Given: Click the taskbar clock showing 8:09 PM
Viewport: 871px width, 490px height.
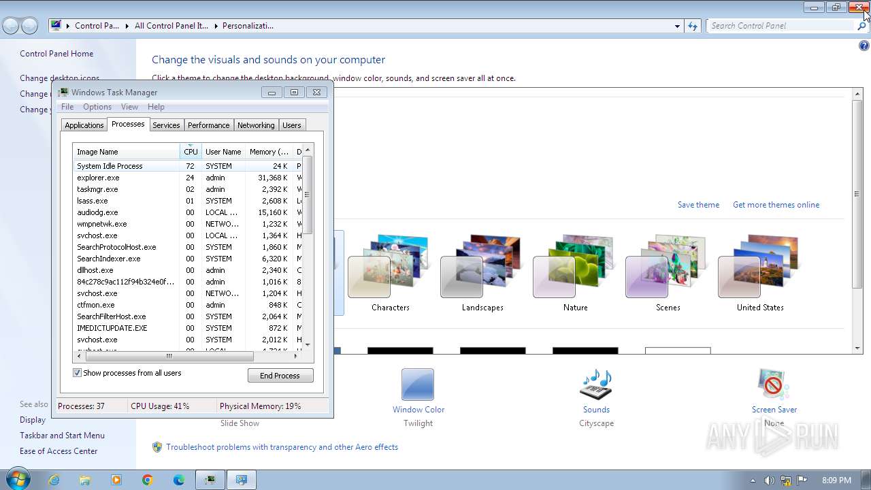Looking at the screenshot, I should pyautogui.click(x=836, y=480).
